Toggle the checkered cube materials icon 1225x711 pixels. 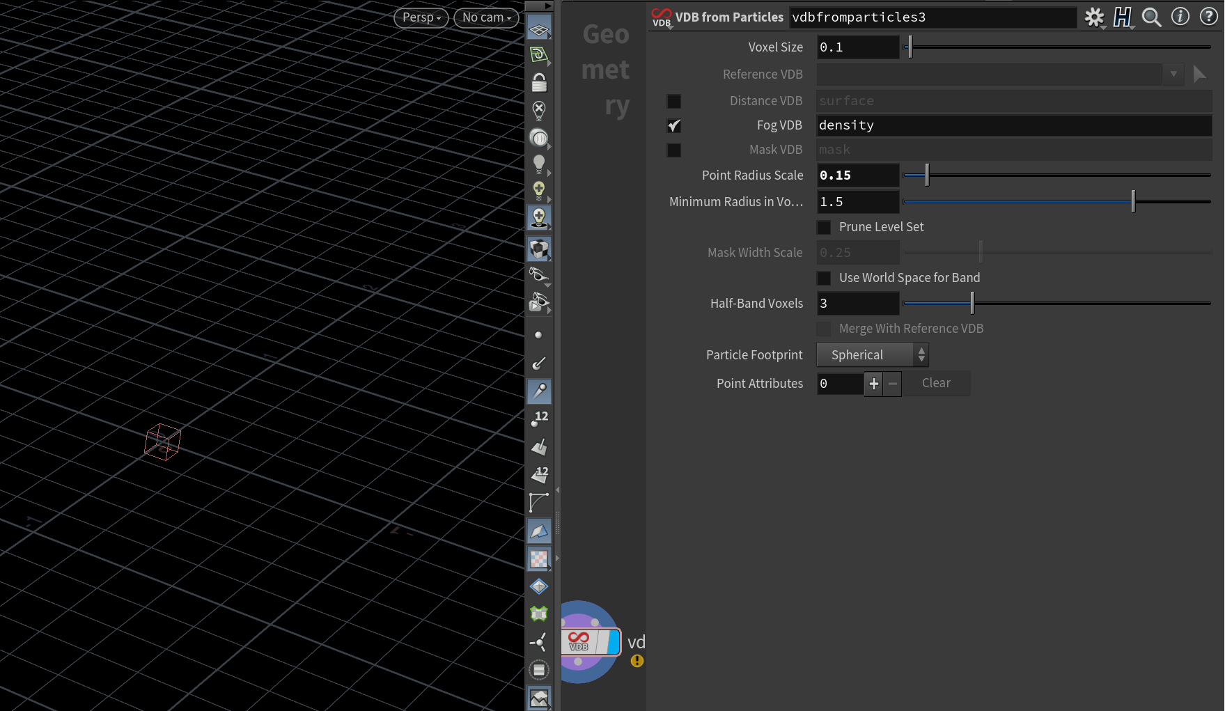539,249
